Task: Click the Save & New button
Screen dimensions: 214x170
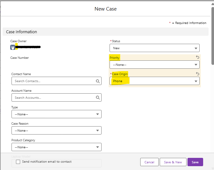Action: 173,162
